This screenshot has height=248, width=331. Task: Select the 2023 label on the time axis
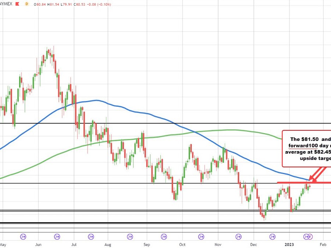click(x=289, y=244)
